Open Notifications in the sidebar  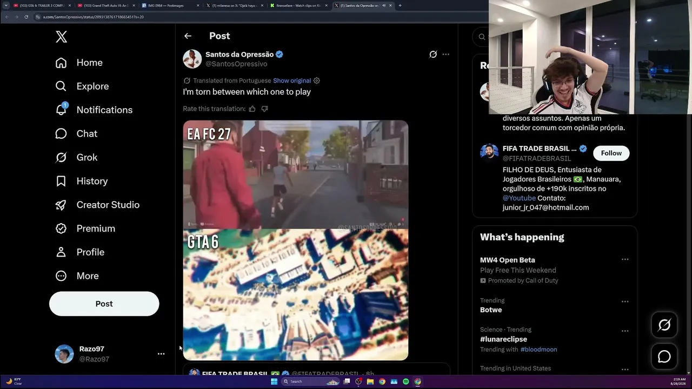tap(94, 110)
